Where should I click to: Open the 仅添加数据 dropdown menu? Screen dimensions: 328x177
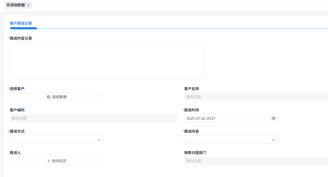point(18,5)
